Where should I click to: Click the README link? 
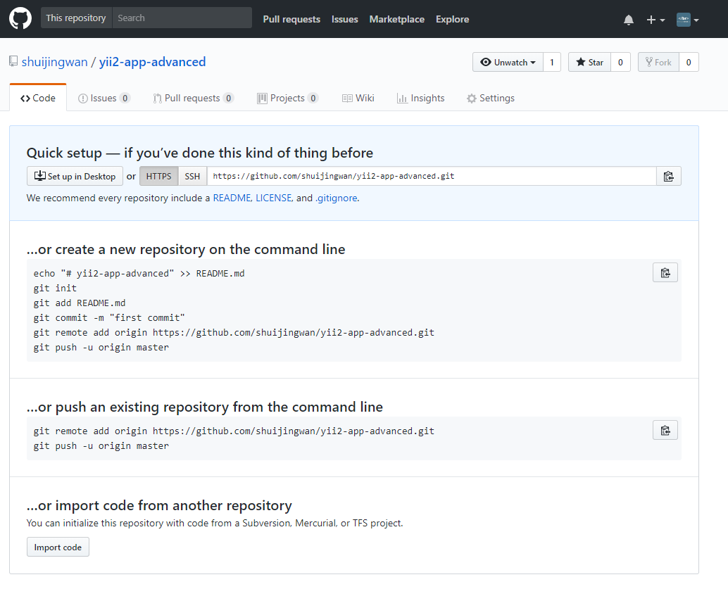click(x=232, y=198)
